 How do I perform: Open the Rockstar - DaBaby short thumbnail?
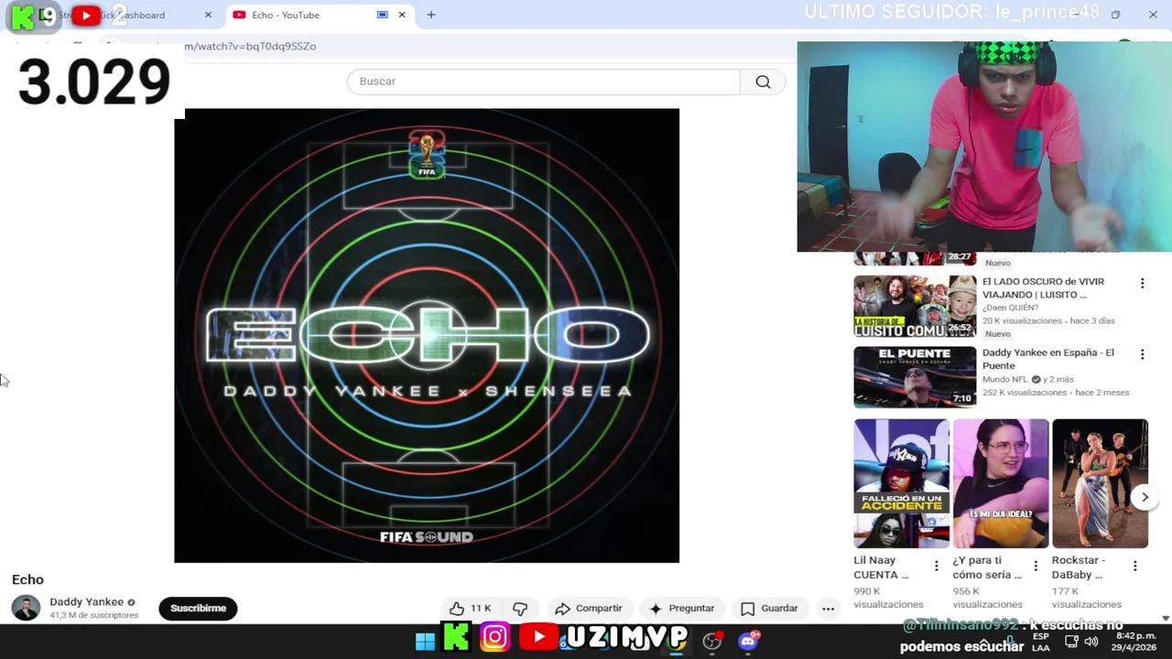1100,483
